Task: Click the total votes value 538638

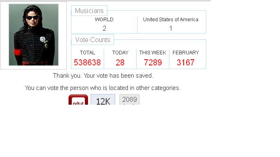Action: [x=87, y=63]
